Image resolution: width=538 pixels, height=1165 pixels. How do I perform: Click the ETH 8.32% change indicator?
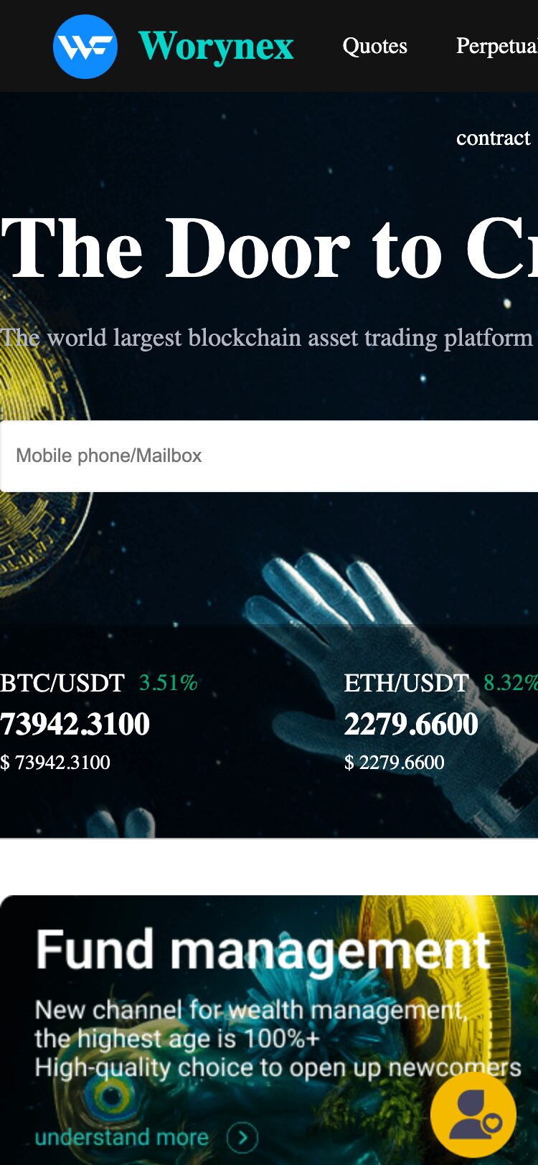coord(510,683)
